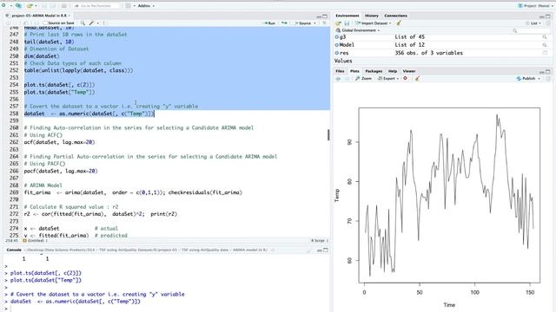Toggle the Source on Save checkbox

click(x=45, y=23)
